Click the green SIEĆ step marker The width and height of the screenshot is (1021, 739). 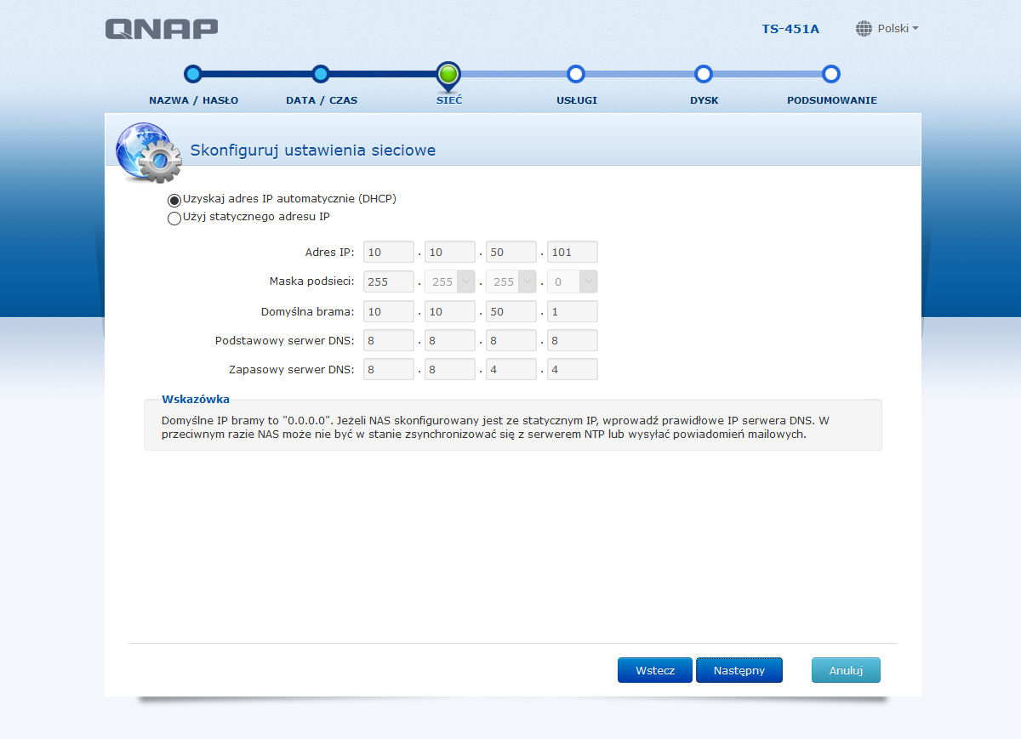(x=448, y=76)
